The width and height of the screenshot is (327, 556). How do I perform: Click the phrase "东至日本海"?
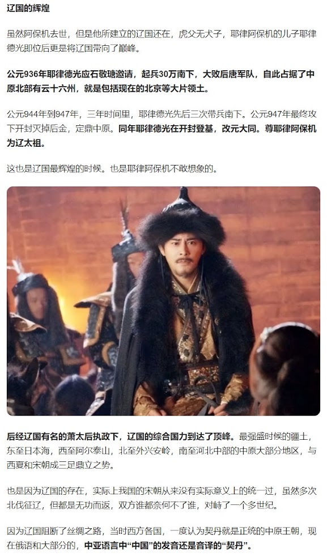(x=28, y=451)
